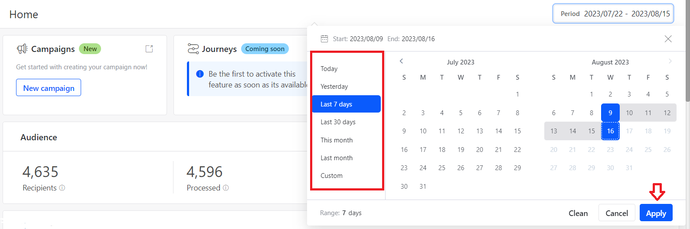The height and width of the screenshot is (229, 690).
Task: Go to next month arrow
Action: (670, 61)
